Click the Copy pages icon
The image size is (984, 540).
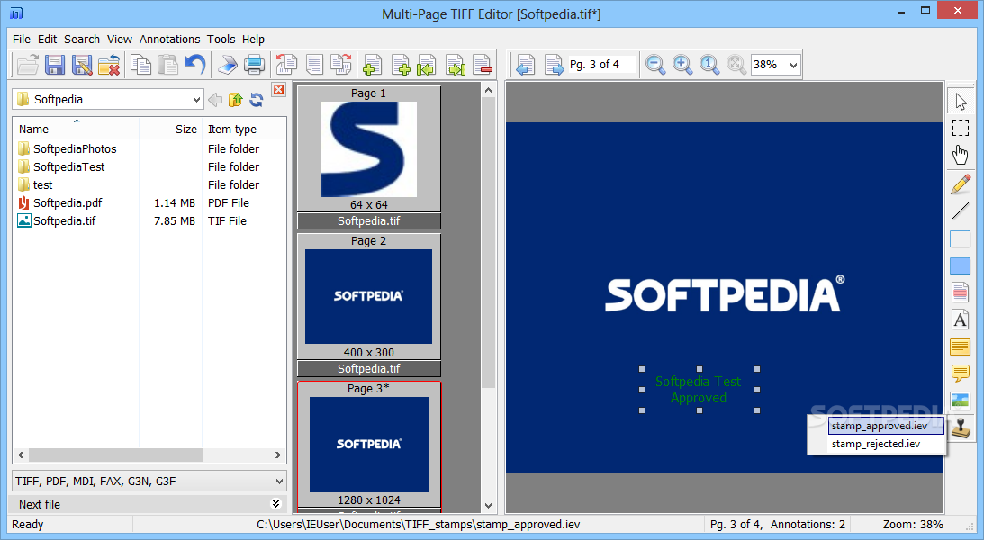pyautogui.click(x=140, y=65)
